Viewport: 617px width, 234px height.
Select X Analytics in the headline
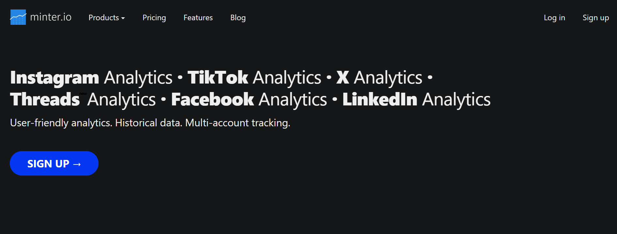point(379,78)
